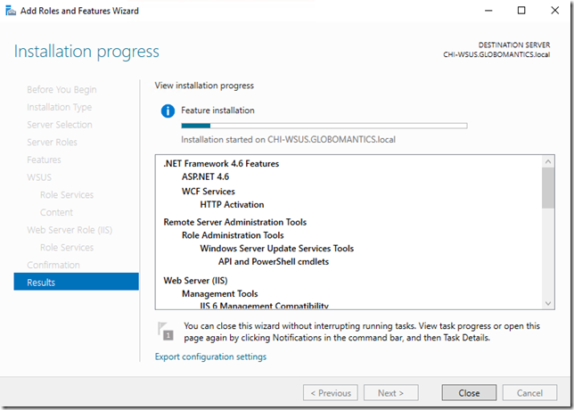This screenshot has height=410, width=574.
Task: Click the View installation progress heading
Action: click(x=204, y=86)
